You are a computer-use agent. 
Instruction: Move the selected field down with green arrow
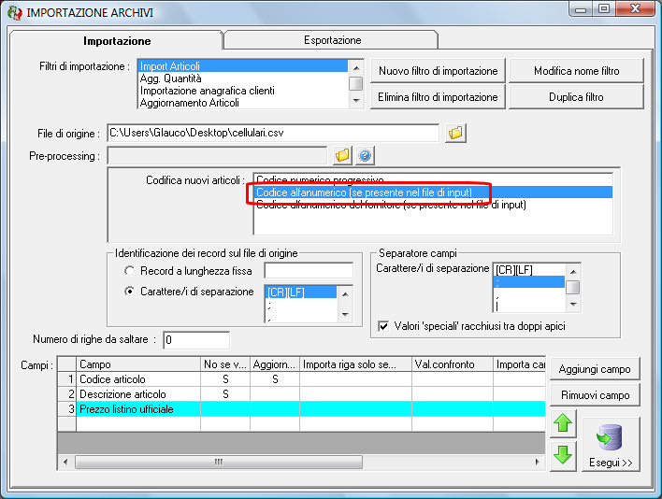[x=563, y=456]
